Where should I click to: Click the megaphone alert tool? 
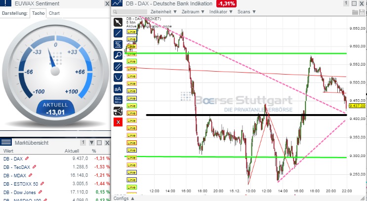pos(118,111)
